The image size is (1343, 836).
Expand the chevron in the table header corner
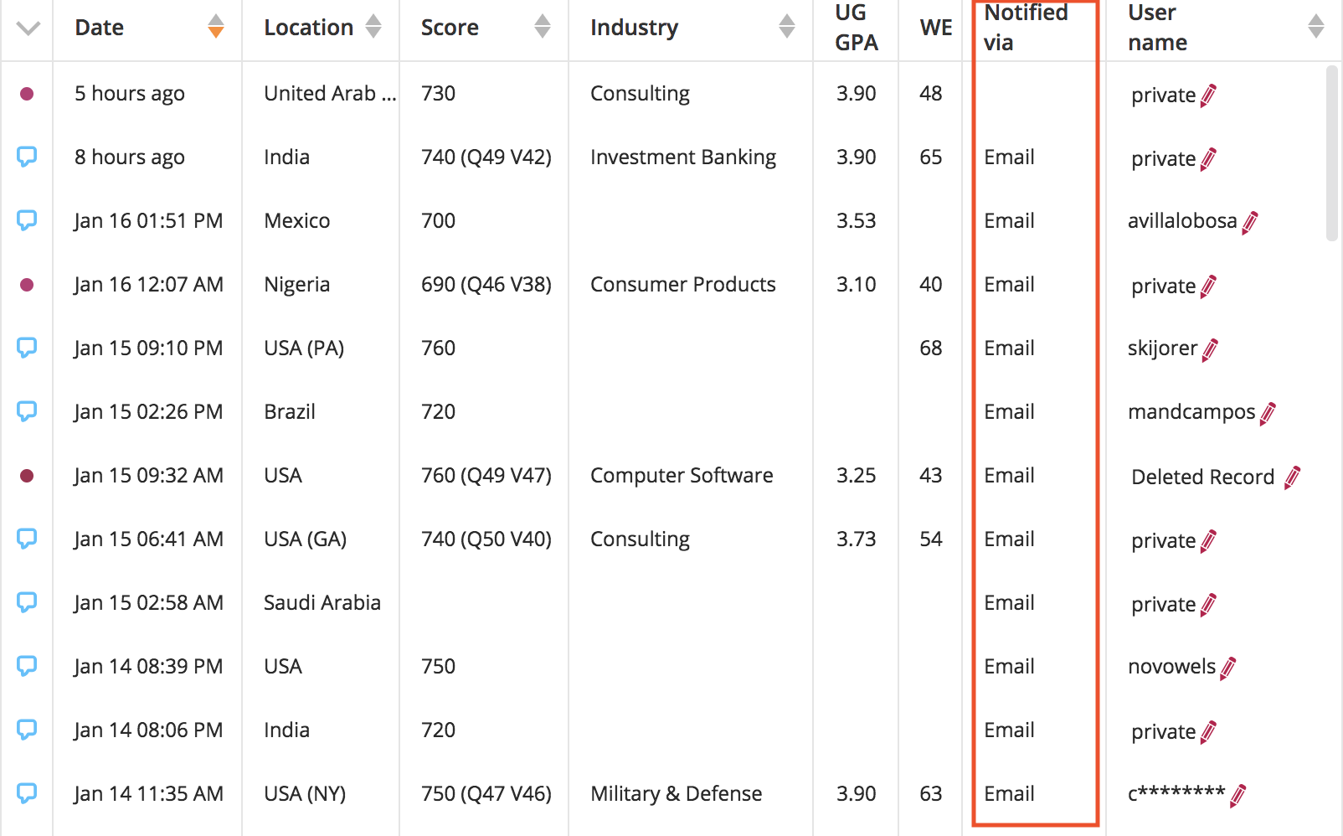(28, 28)
